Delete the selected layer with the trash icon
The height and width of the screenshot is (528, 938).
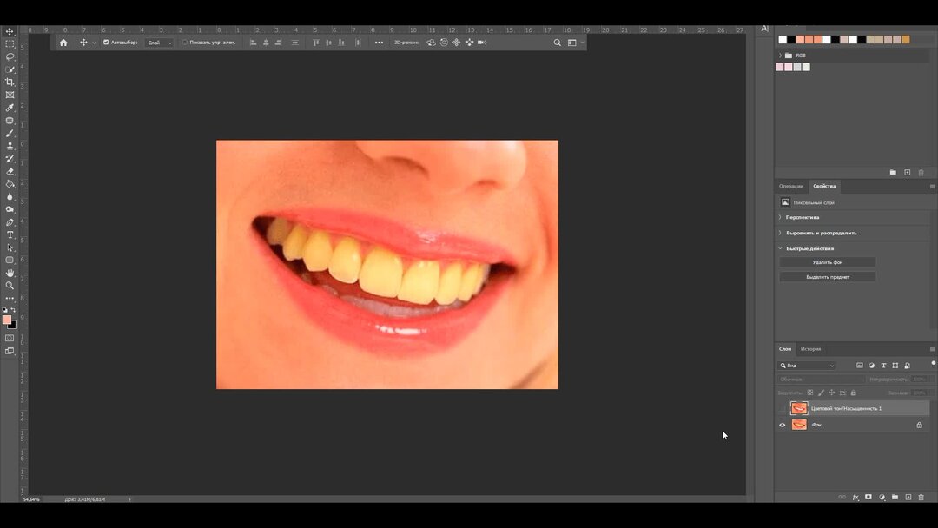point(921,498)
